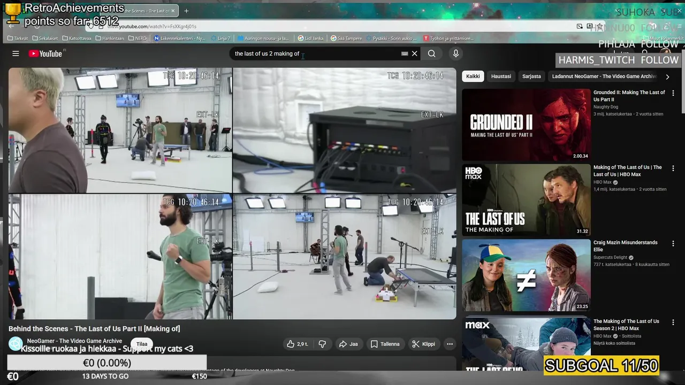
Task: Select the Haustaisi filter chip
Action: [x=501, y=76]
